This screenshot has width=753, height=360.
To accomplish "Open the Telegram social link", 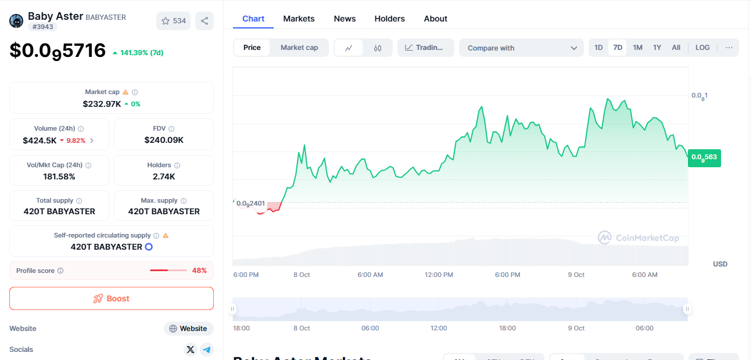I will [207, 350].
